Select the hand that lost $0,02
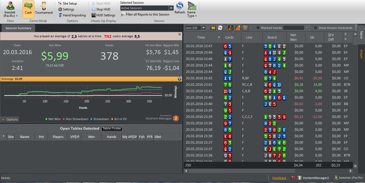This screenshot has height=183, width=365. click(x=269, y=104)
